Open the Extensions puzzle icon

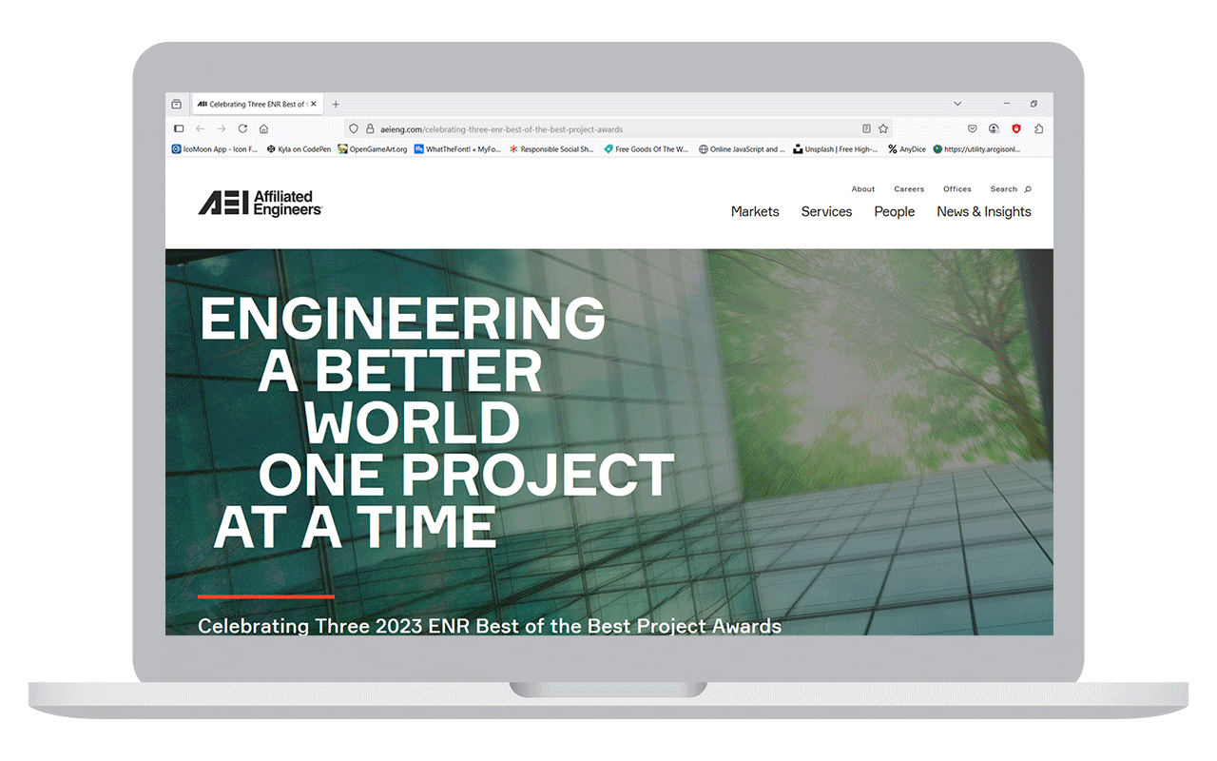coord(1038,128)
